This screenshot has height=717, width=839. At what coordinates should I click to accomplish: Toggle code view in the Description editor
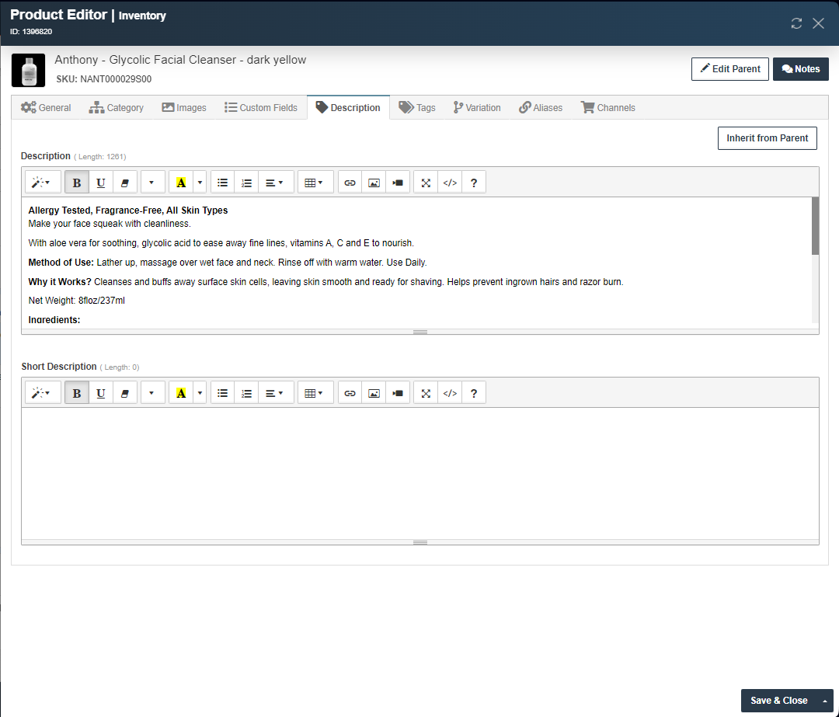pos(450,183)
